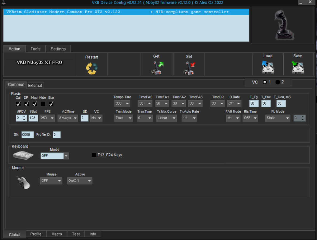Switch to the Tools tab
This screenshot has width=317, height=240.
point(35,49)
